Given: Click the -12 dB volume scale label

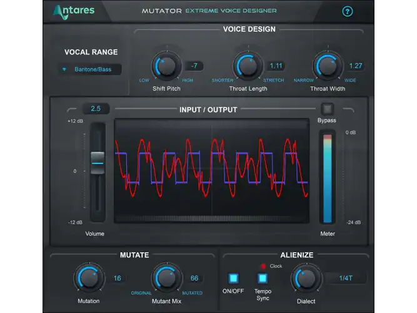Looking at the screenshot, I should point(75,222).
